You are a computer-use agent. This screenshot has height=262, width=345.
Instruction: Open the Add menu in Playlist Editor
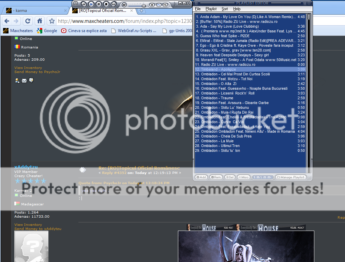point(201,177)
